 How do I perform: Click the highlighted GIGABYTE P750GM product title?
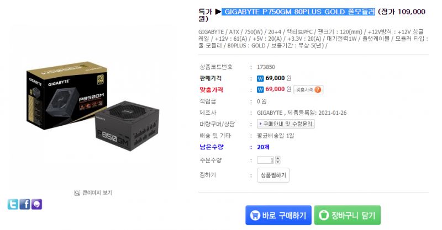[x=298, y=12]
